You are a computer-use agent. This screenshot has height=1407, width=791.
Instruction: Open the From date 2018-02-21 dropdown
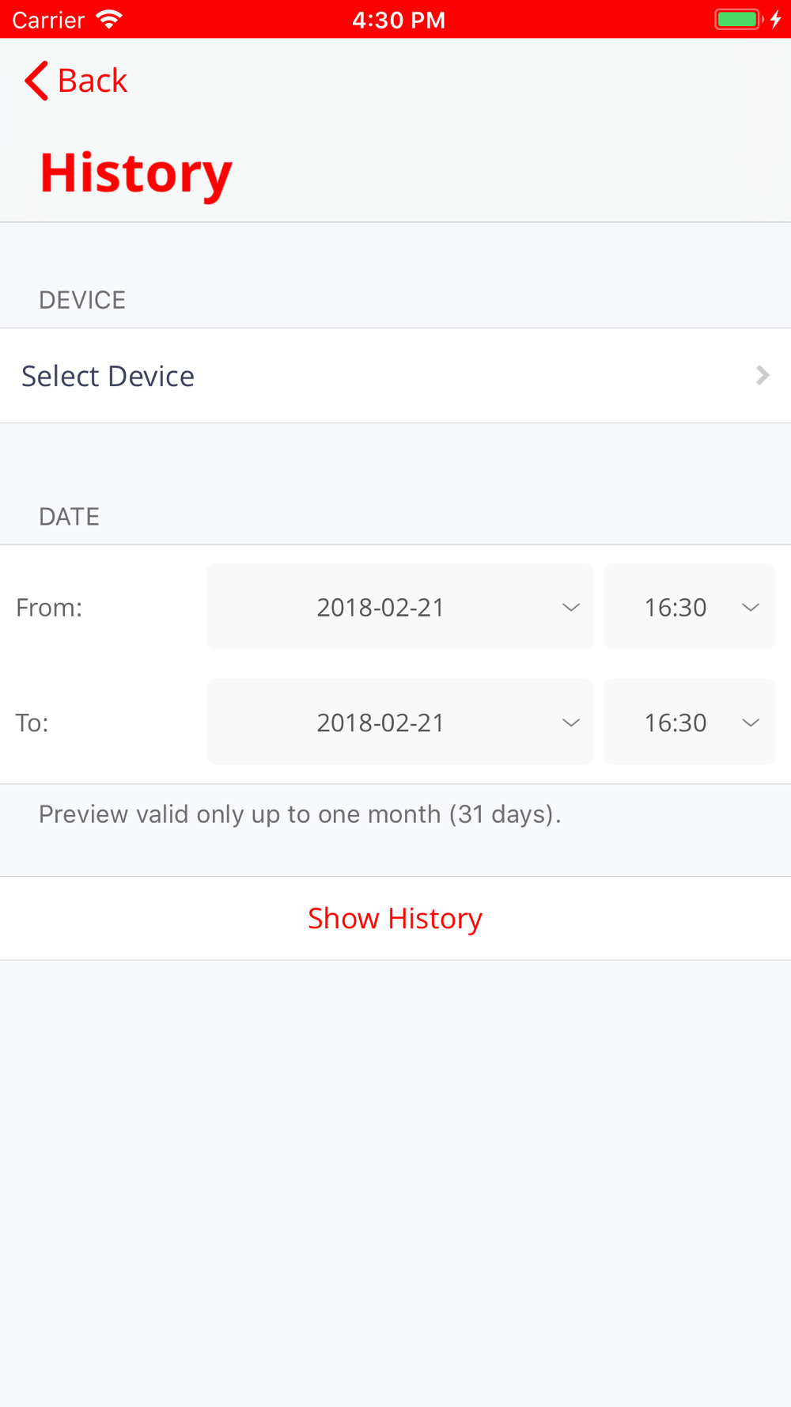[400, 607]
